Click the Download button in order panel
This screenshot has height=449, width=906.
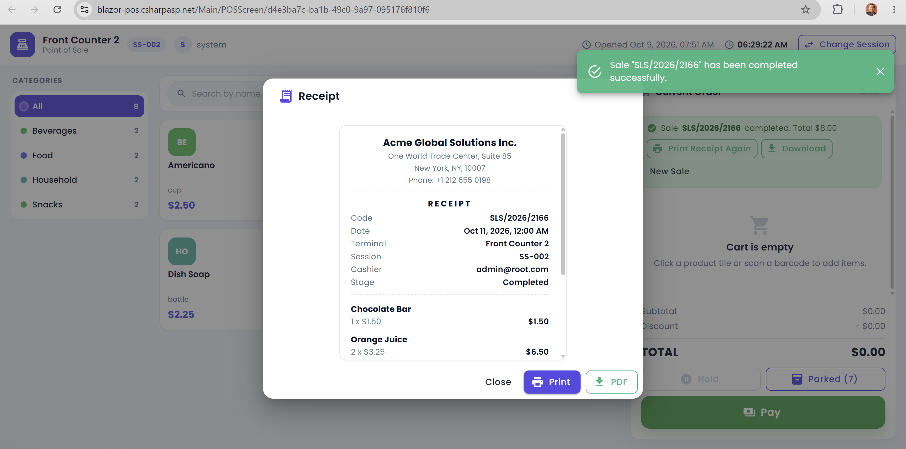click(796, 149)
